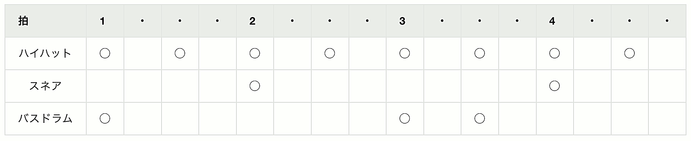Click the empty bass drum cell on beat 2
The height and width of the screenshot is (141, 691).
click(255, 119)
